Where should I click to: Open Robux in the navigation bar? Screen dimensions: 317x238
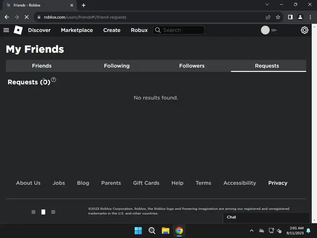pos(139,30)
